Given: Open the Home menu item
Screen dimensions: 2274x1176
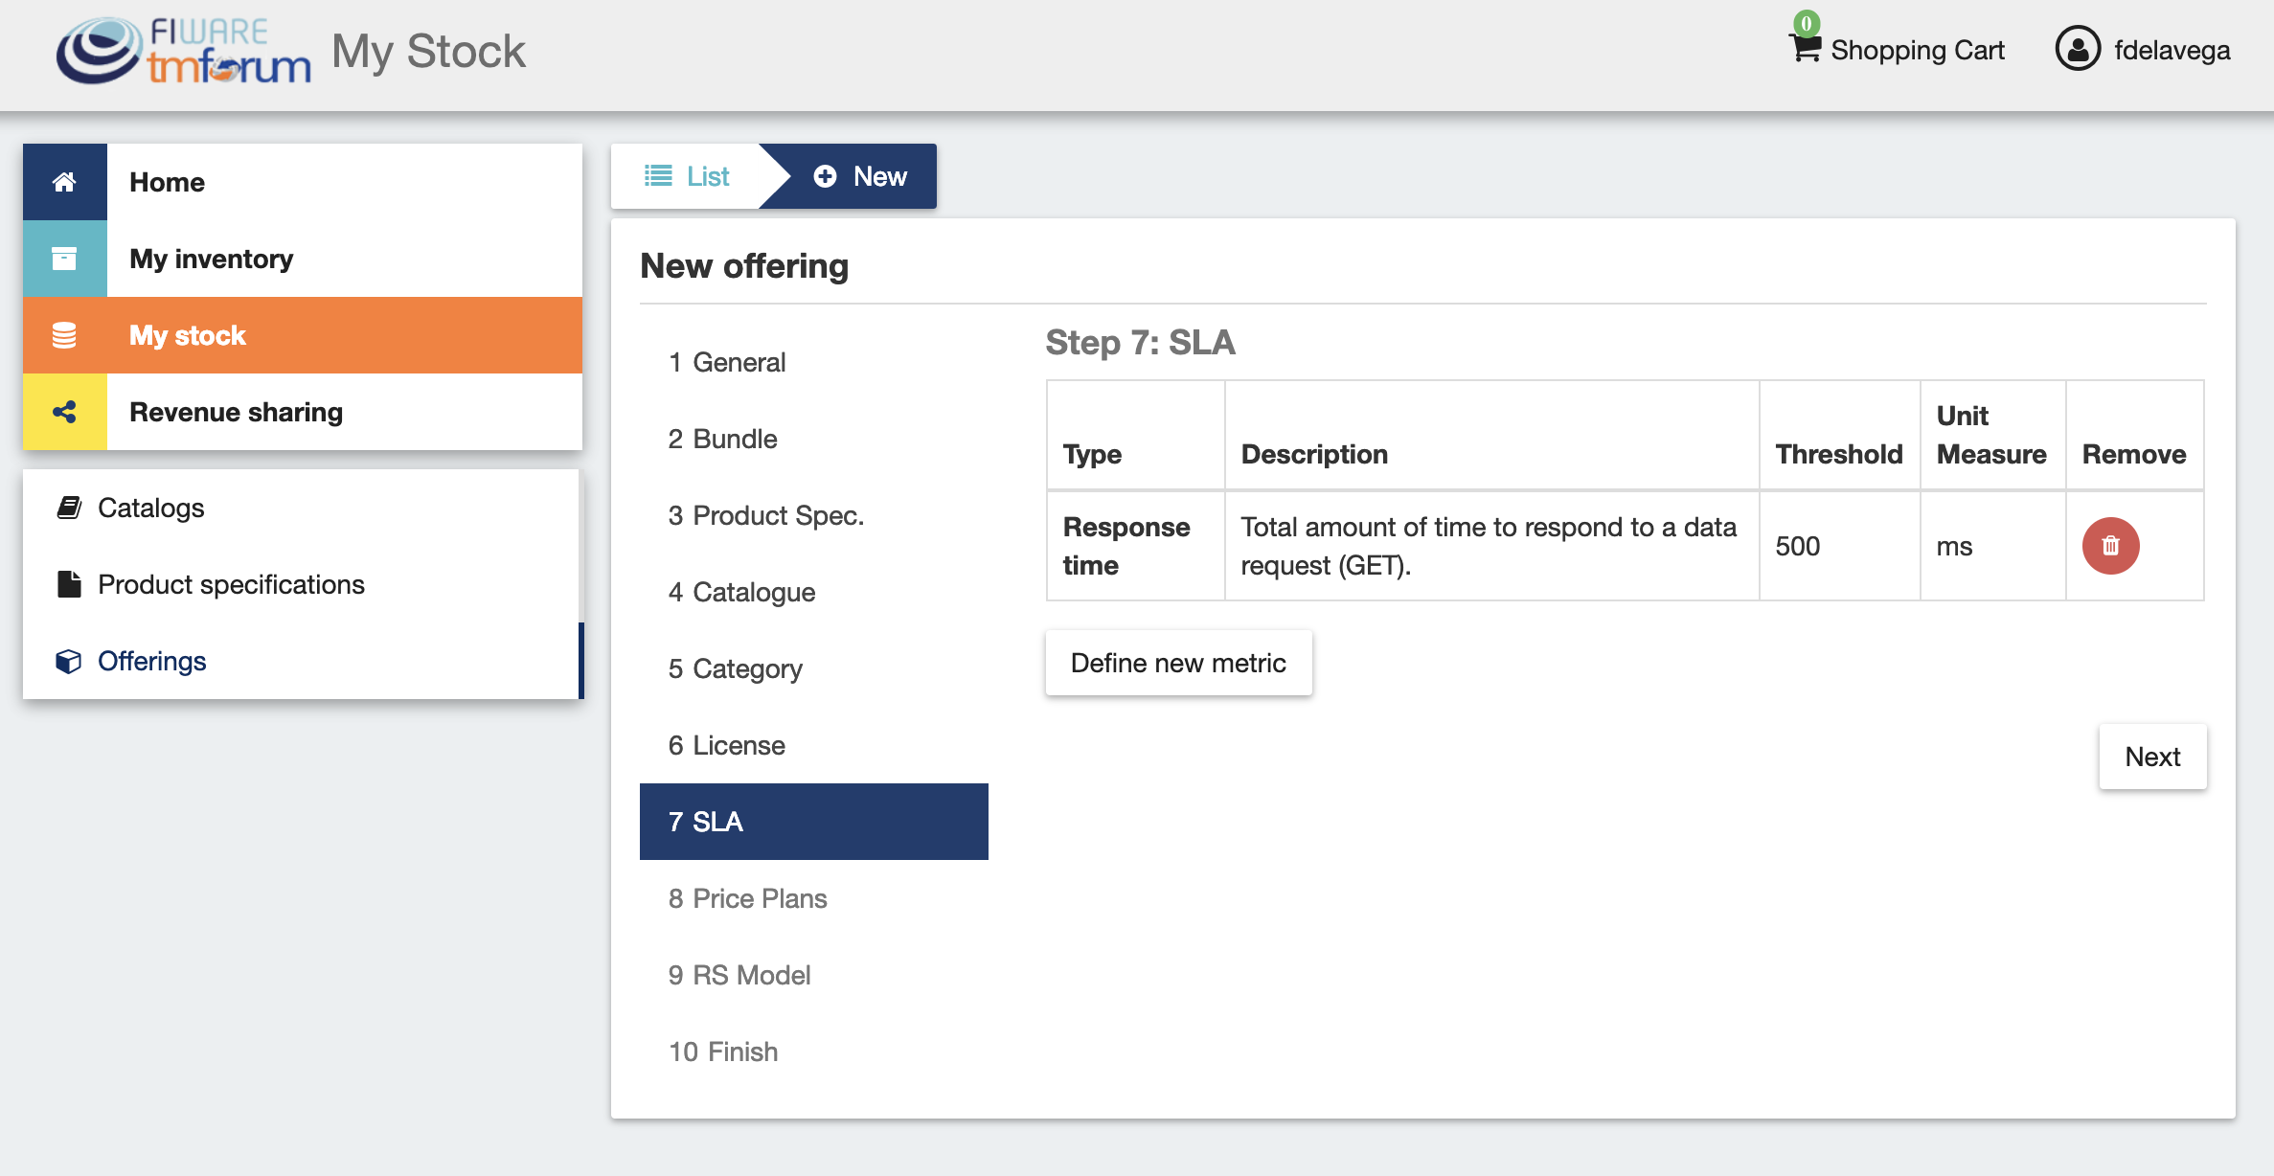Looking at the screenshot, I should [303, 182].
